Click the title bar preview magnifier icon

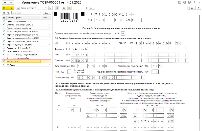[x=190, y=2]
